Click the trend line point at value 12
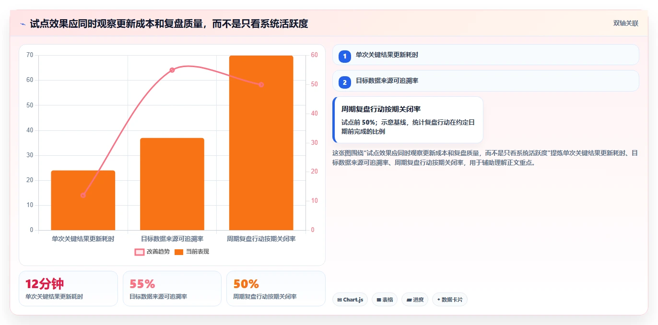This screenshot has height=325, width=658. click(83, 195)
